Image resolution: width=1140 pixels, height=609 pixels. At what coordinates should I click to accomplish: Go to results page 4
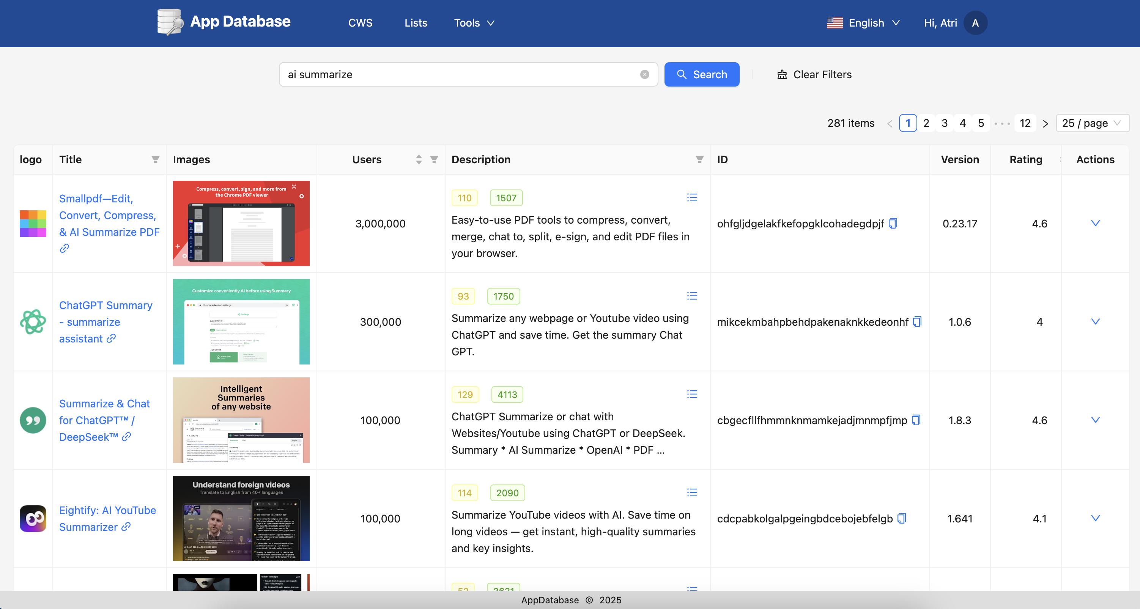click(x=962, y=123)
